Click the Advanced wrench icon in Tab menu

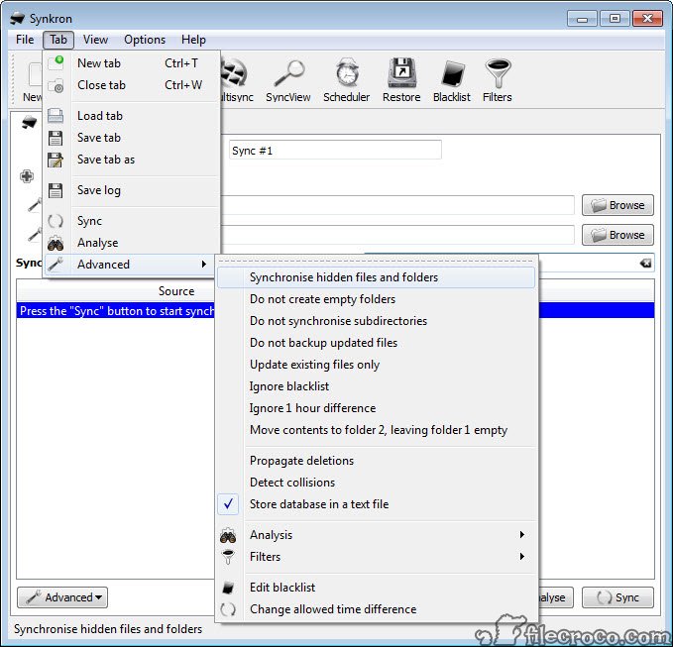[56, 265]
